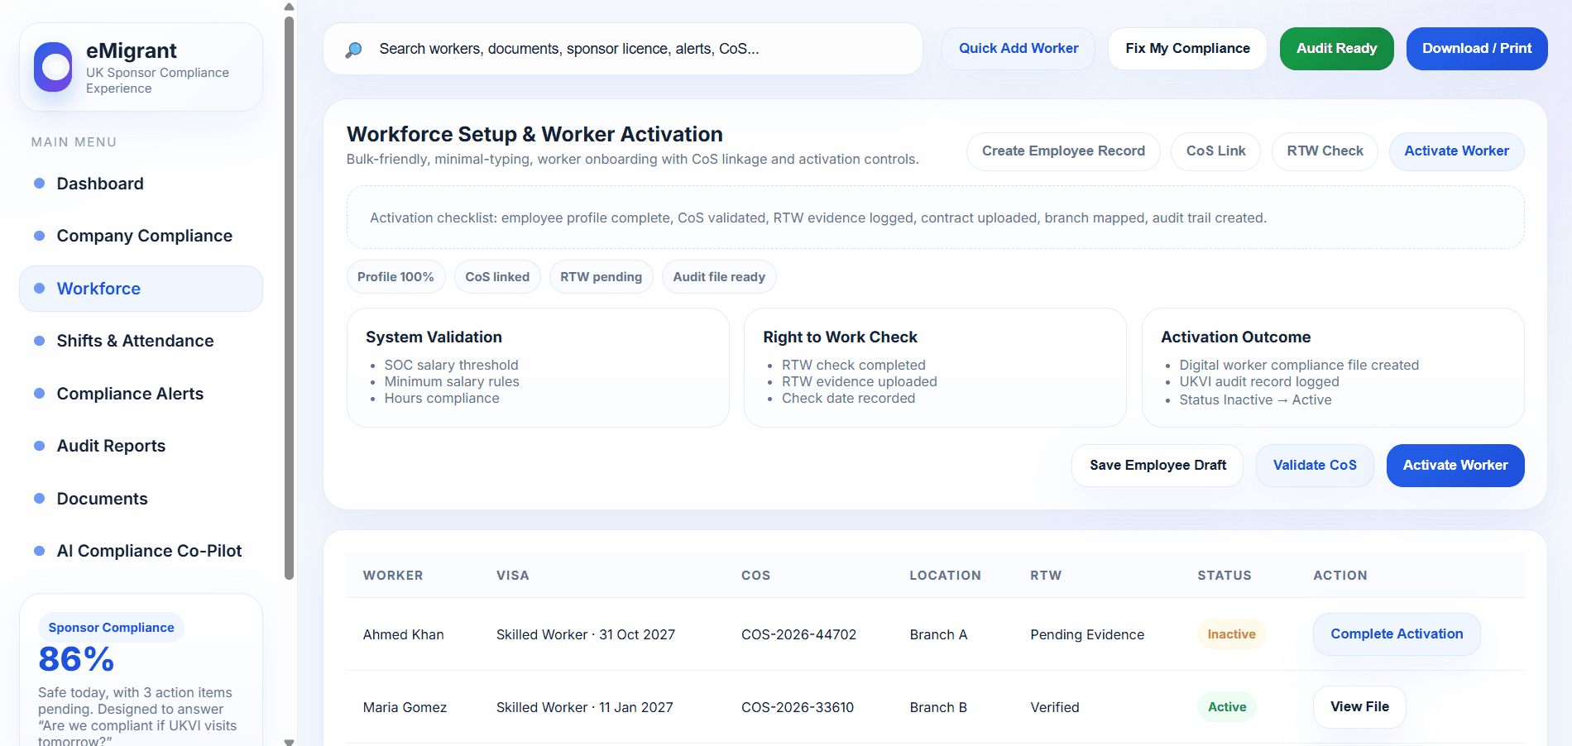
Task: Click the magnifying glass search icon
Action: (354, 49)
